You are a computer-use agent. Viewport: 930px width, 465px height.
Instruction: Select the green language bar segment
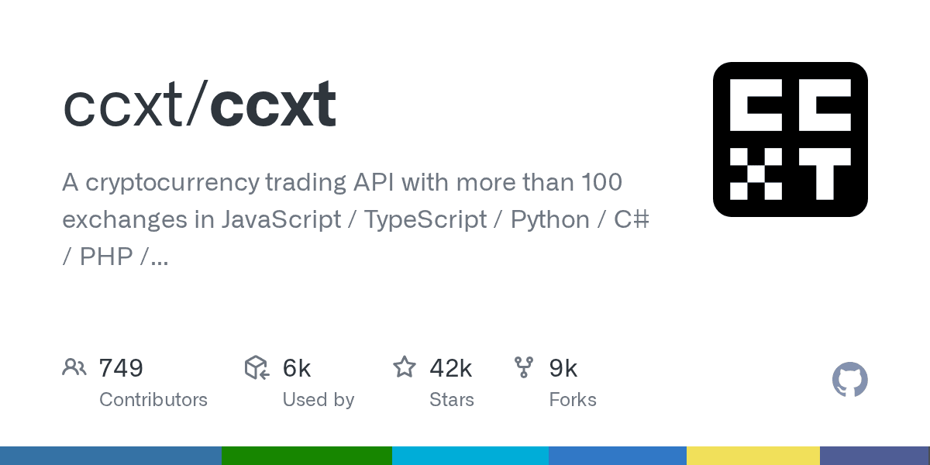[x=306, y=456]
